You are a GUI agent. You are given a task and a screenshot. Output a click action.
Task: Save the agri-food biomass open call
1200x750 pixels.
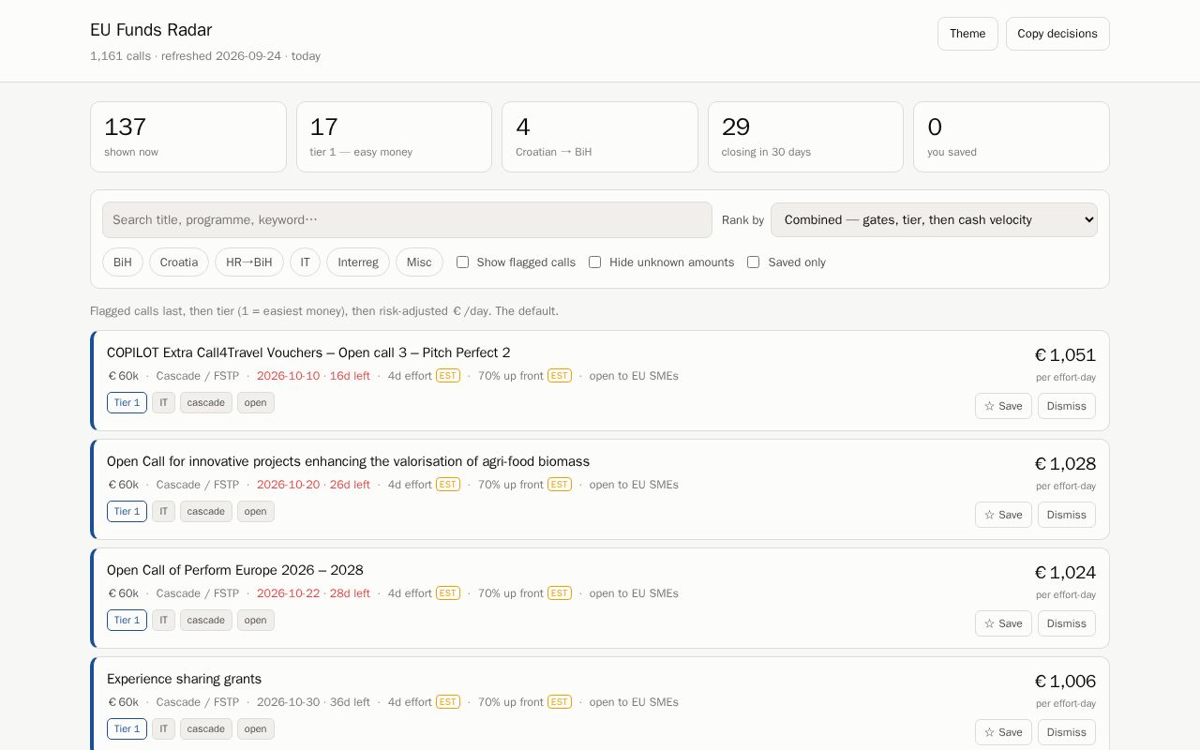click(1003, 515)
